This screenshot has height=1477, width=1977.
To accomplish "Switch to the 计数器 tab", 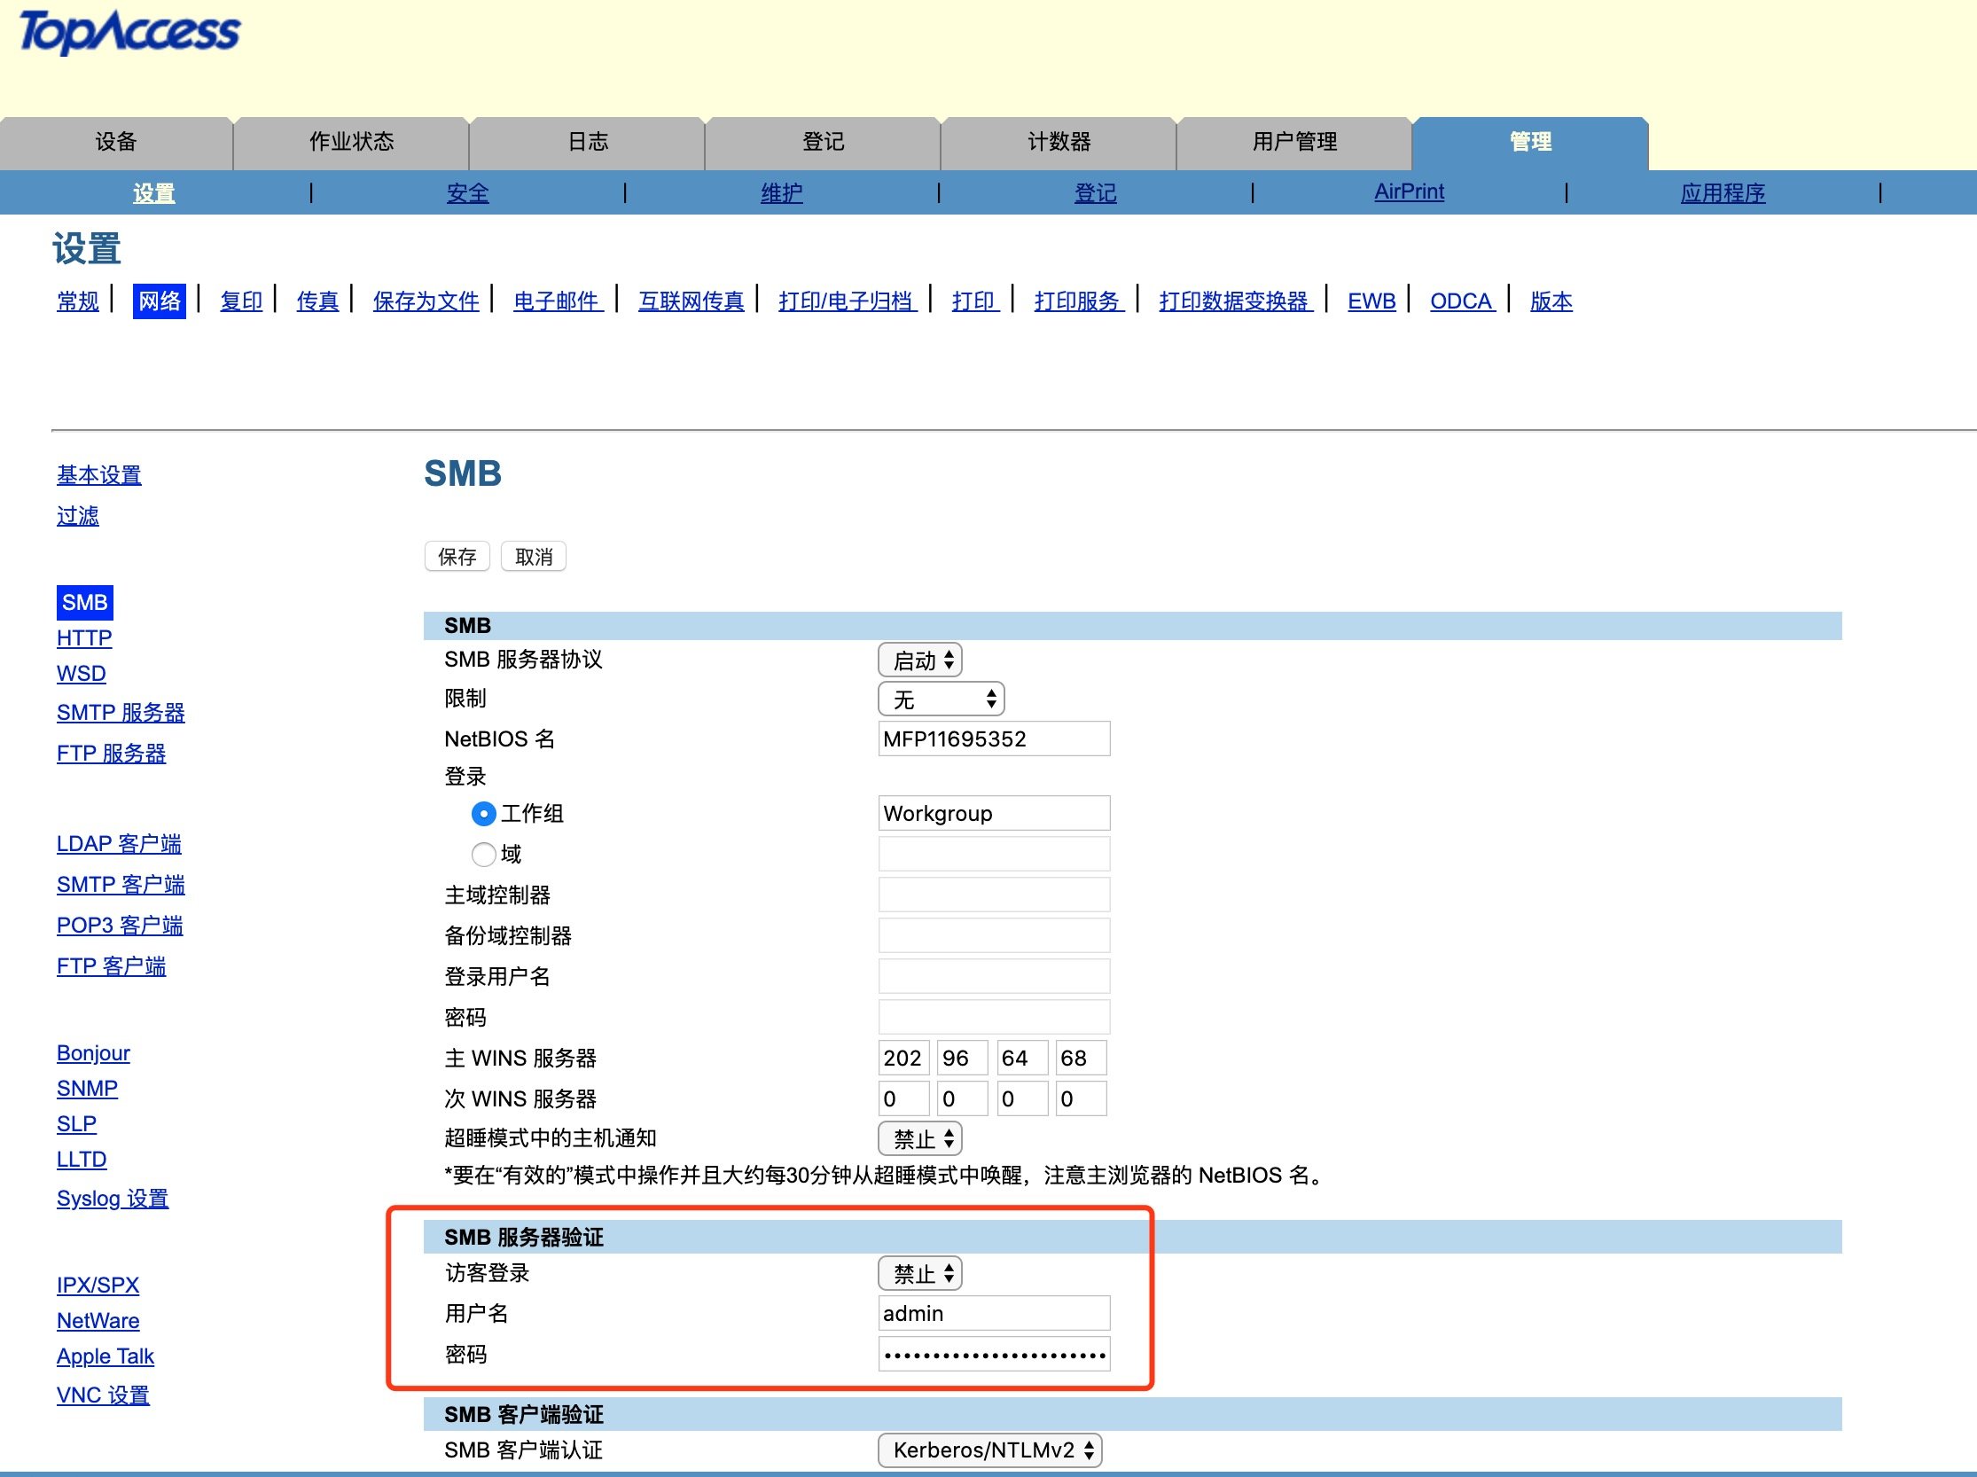I will click(x=1059, y=142).
